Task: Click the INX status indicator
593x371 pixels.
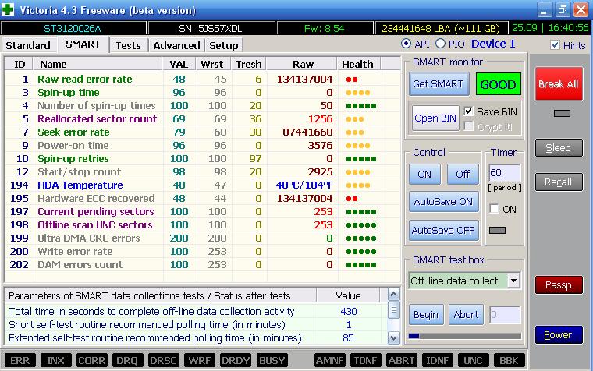Action: [x=55, y=360]
